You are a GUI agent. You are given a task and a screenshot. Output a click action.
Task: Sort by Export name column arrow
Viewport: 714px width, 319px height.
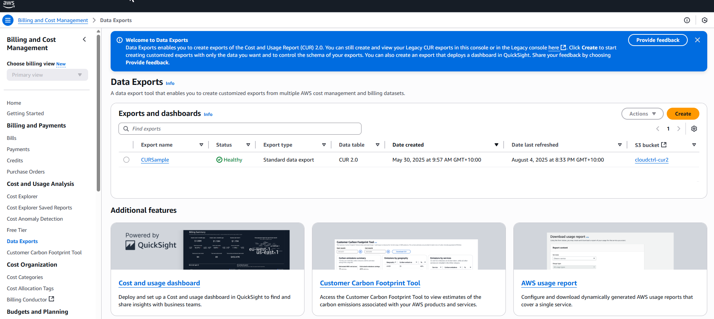[201, 145]
